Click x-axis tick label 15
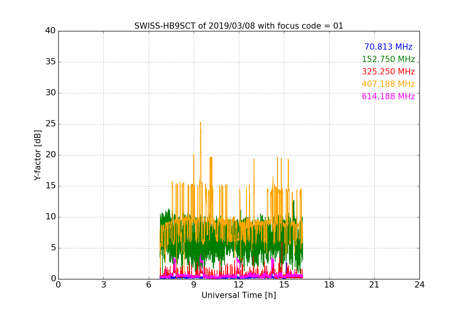This screenshot has width=466, height=310. click(x=284, y=285)
